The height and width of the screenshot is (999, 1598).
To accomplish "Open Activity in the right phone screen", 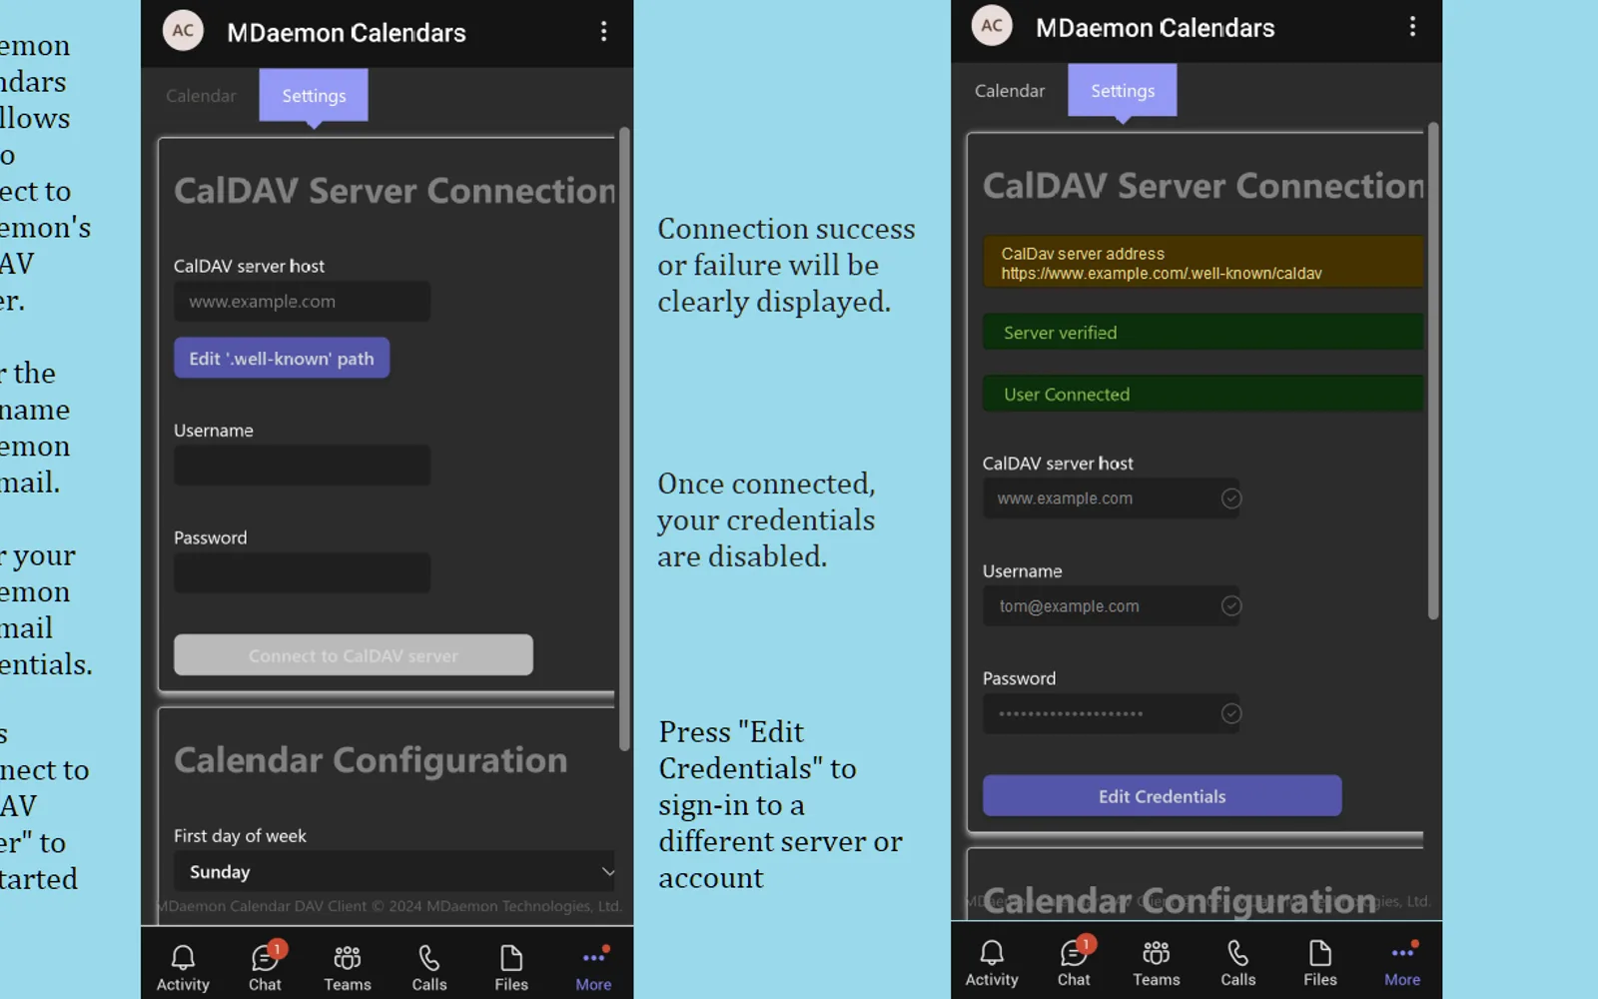I will point(992,963).
